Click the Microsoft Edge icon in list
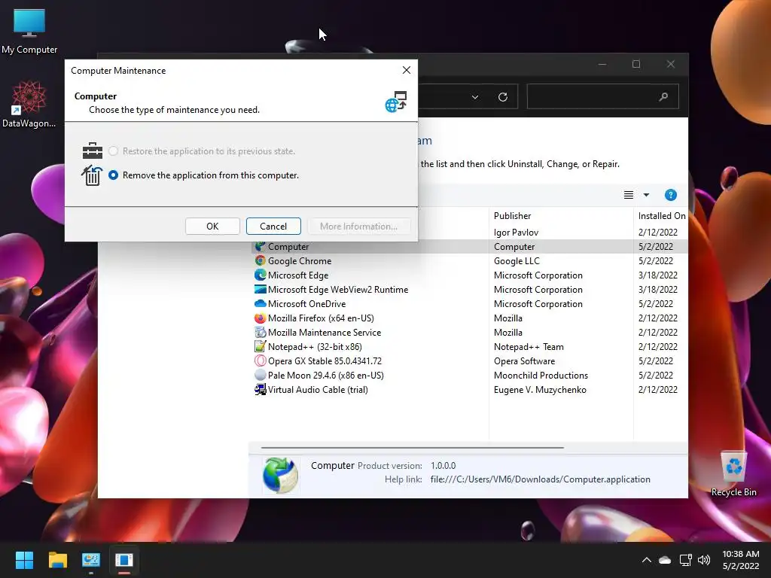This screenshot has width=771, height=578. click(x=260, y=275)
